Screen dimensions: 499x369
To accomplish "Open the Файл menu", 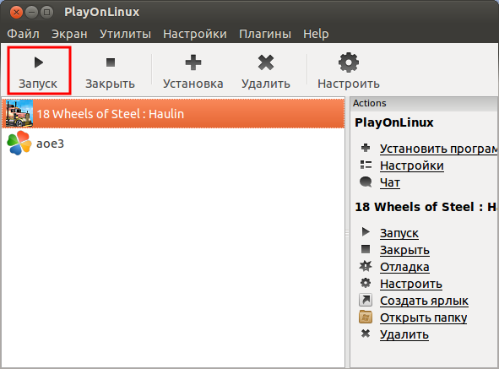I will tap(24, 34).
